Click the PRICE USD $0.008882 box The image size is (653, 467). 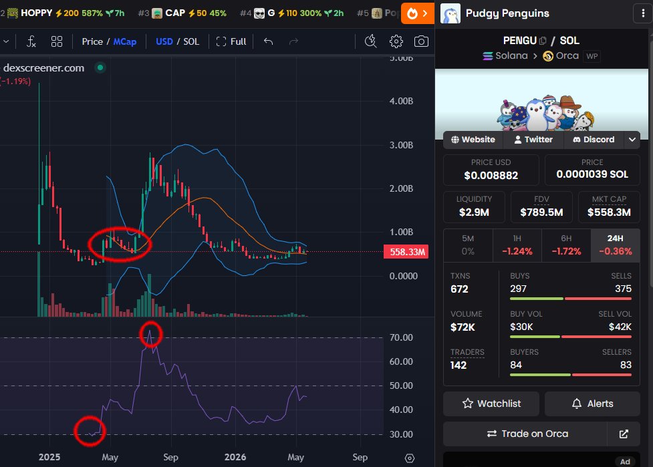coord(491,170)
